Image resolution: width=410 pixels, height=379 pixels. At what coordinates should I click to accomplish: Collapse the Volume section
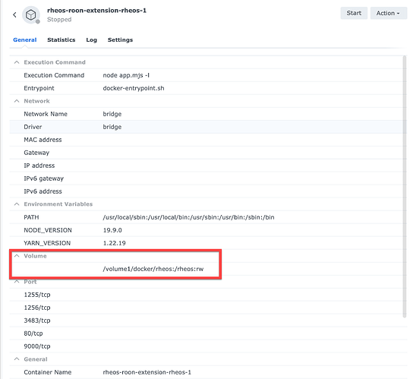17,256
